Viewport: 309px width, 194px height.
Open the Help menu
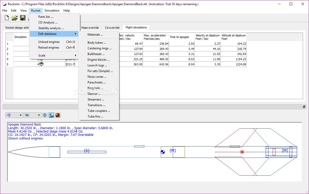click(x=67, y=11)
